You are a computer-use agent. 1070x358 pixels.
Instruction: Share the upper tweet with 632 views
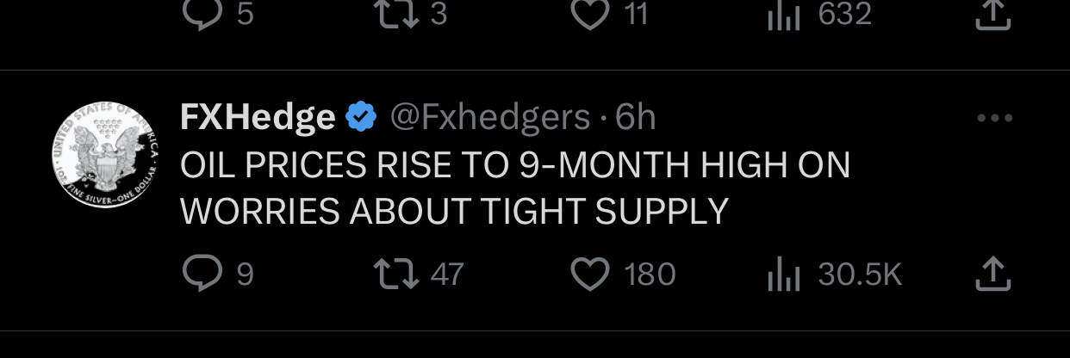pos(992,15)
